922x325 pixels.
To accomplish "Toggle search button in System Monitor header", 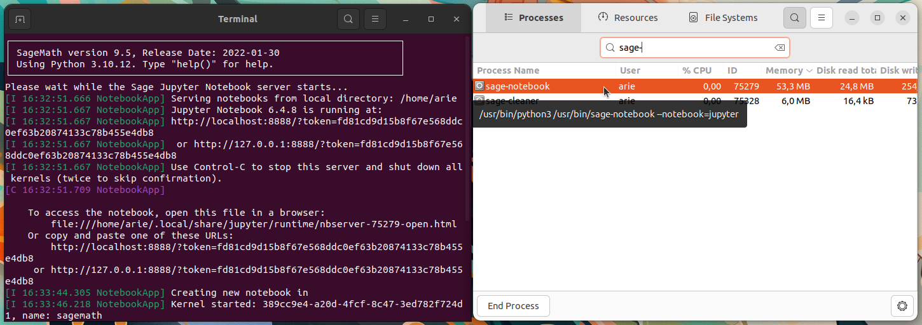I will pyautogui.click(x=795, y=18).
